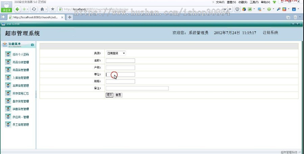Click the colorful cube extension icon
Image resolution: width=304 pixels, height=154 pixels.
pos(244,9)
